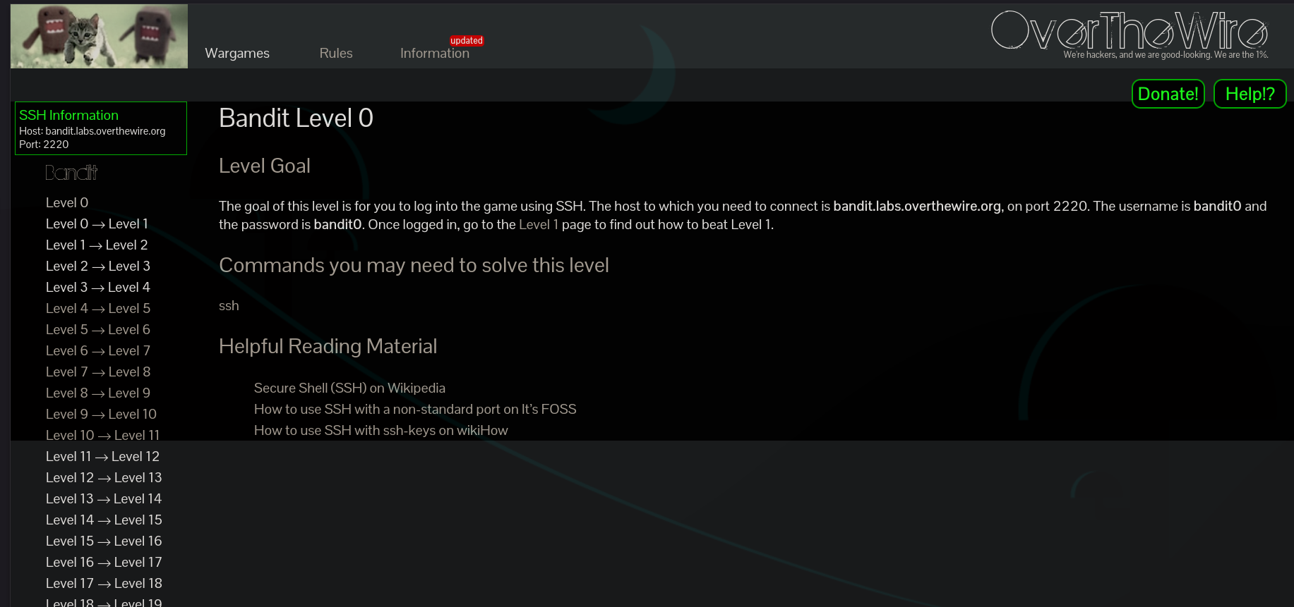The image size is (1294, 607).
Task: Click the Domo kitten banner image
Action: pyautogui.click(x=99, y=36)
